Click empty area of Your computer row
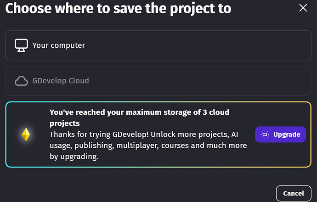The height and width of the screenshot is (202, 317). coord(207,45)
